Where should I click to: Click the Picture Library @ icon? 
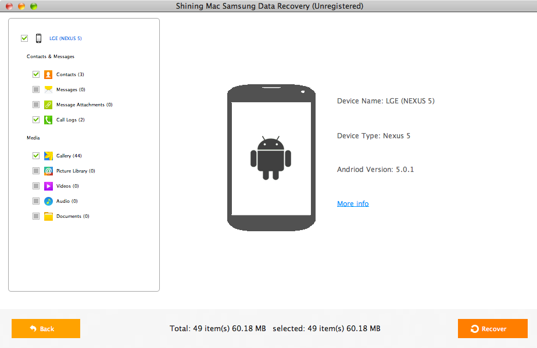click(48, 171)
